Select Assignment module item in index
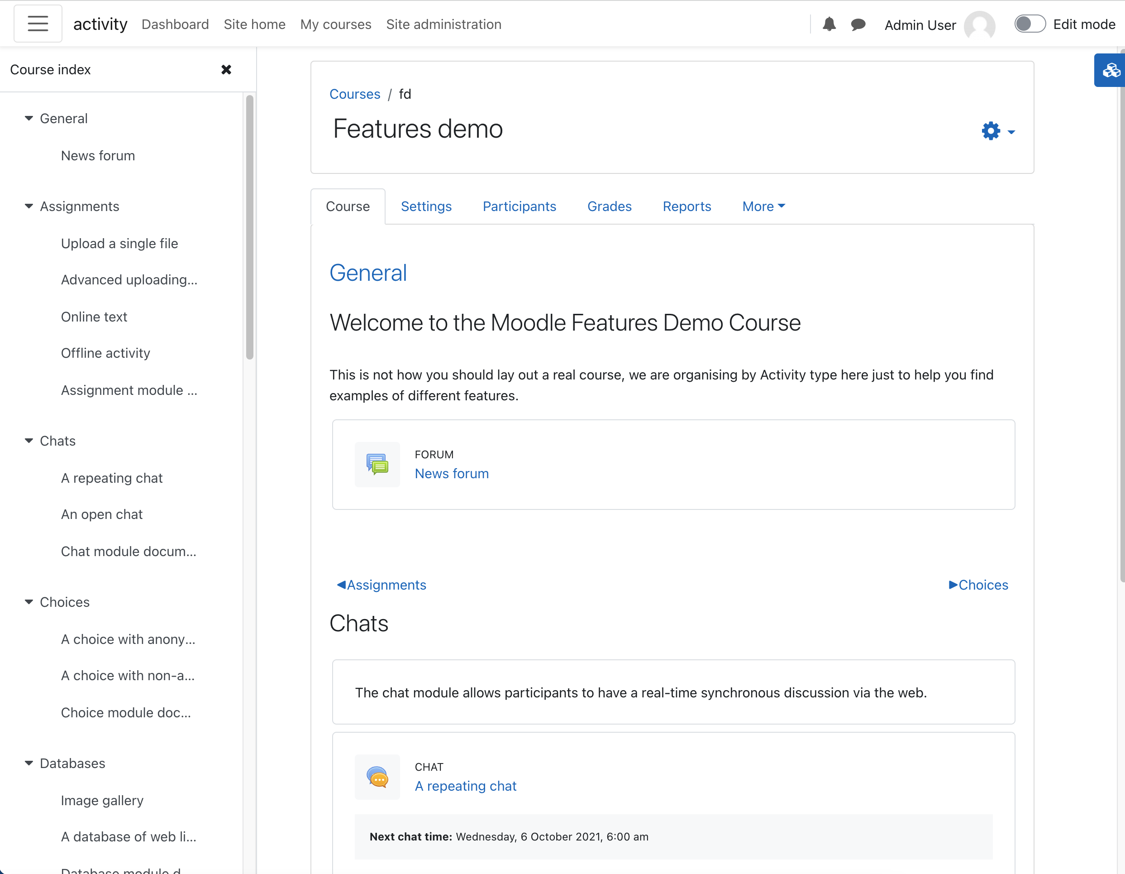 click(129, 390)
